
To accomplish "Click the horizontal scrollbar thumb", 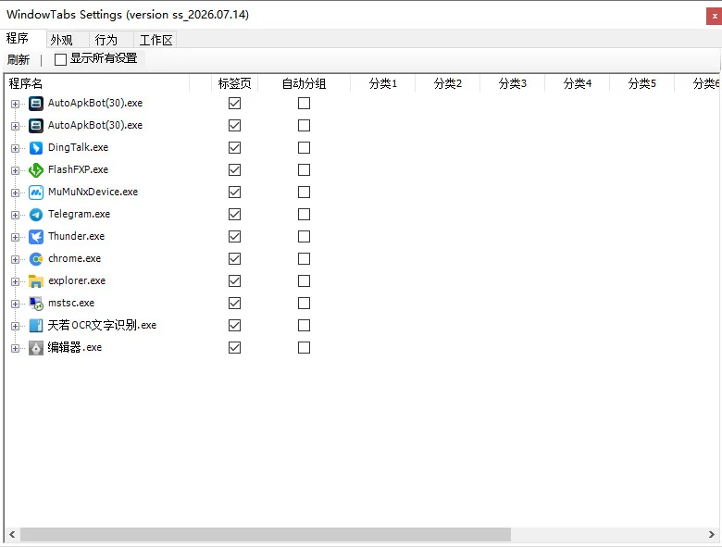I will point(266,535).
